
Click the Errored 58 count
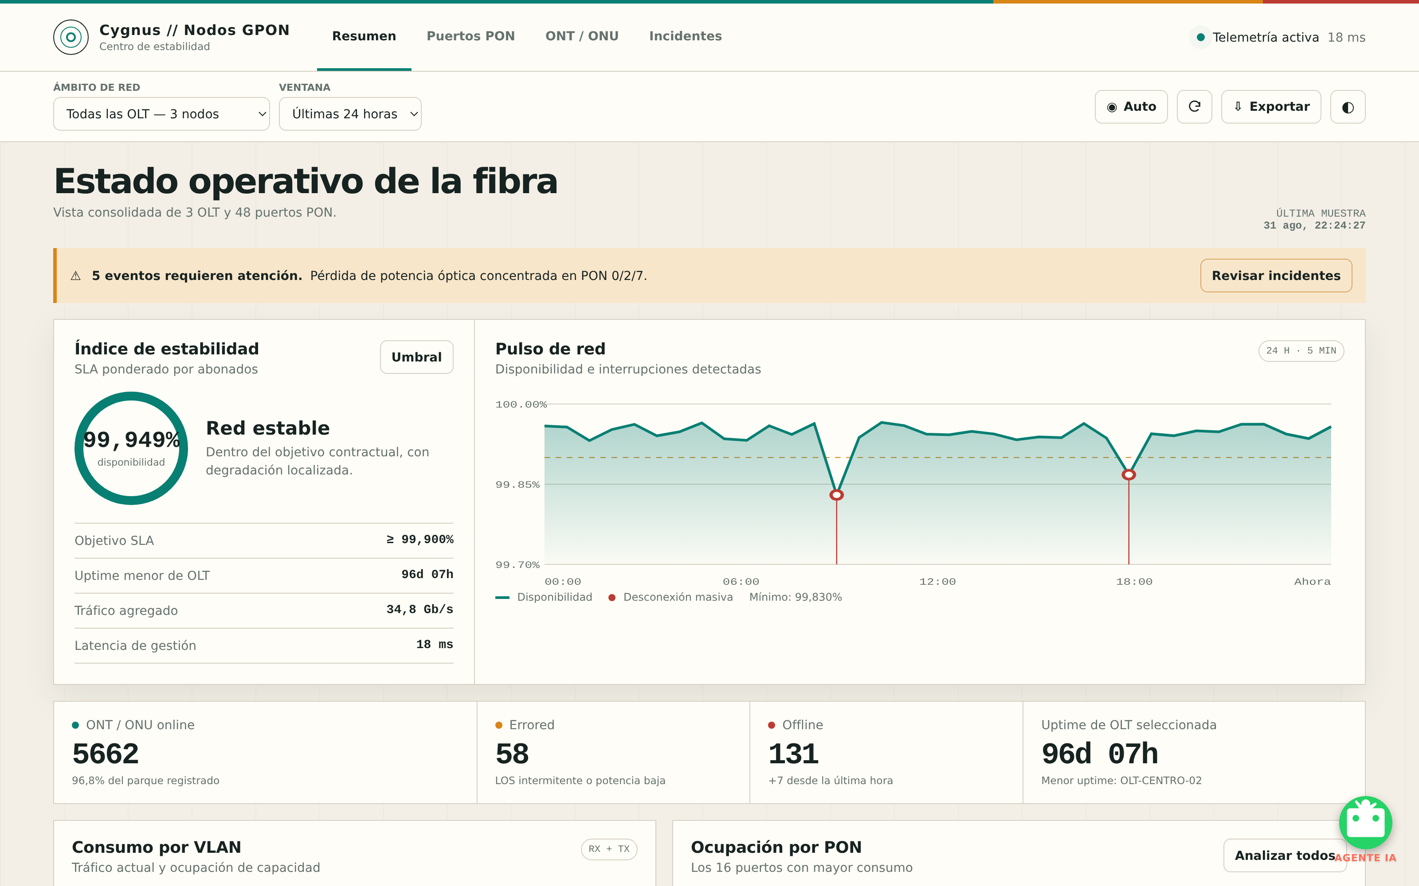point(512,754)
